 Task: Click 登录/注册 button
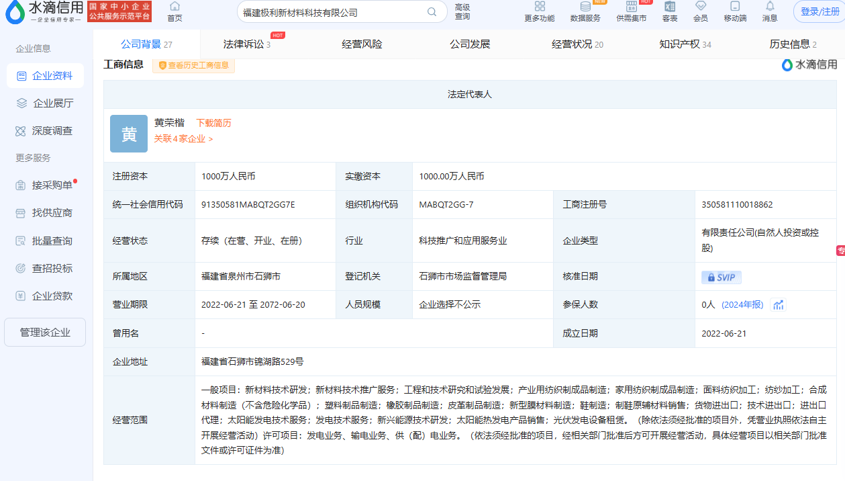[x=819, y=11]
